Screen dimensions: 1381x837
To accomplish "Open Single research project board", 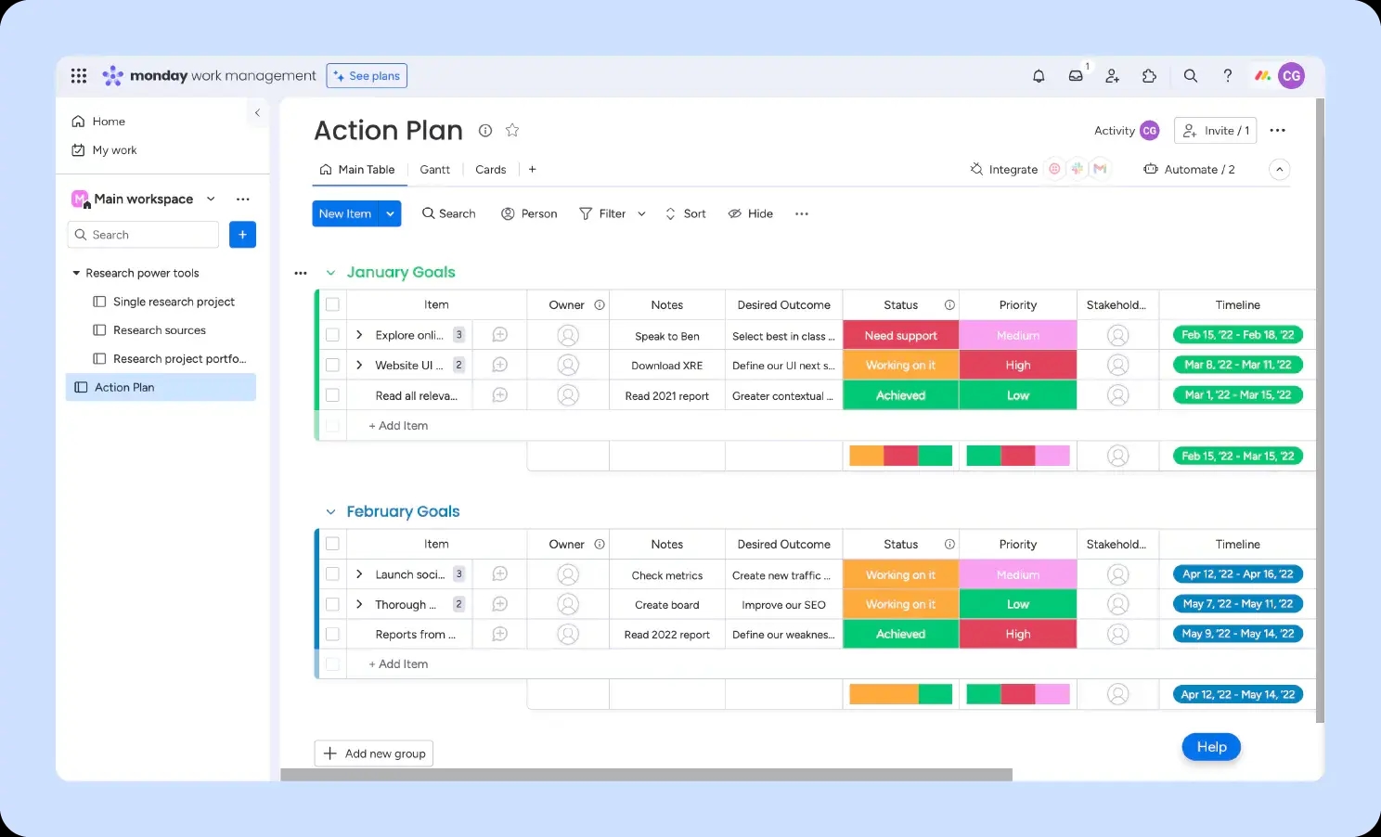I will coord(164,302).
